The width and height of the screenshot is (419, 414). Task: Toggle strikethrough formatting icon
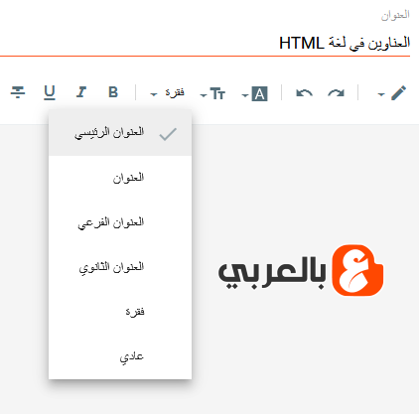pos(18,92)
